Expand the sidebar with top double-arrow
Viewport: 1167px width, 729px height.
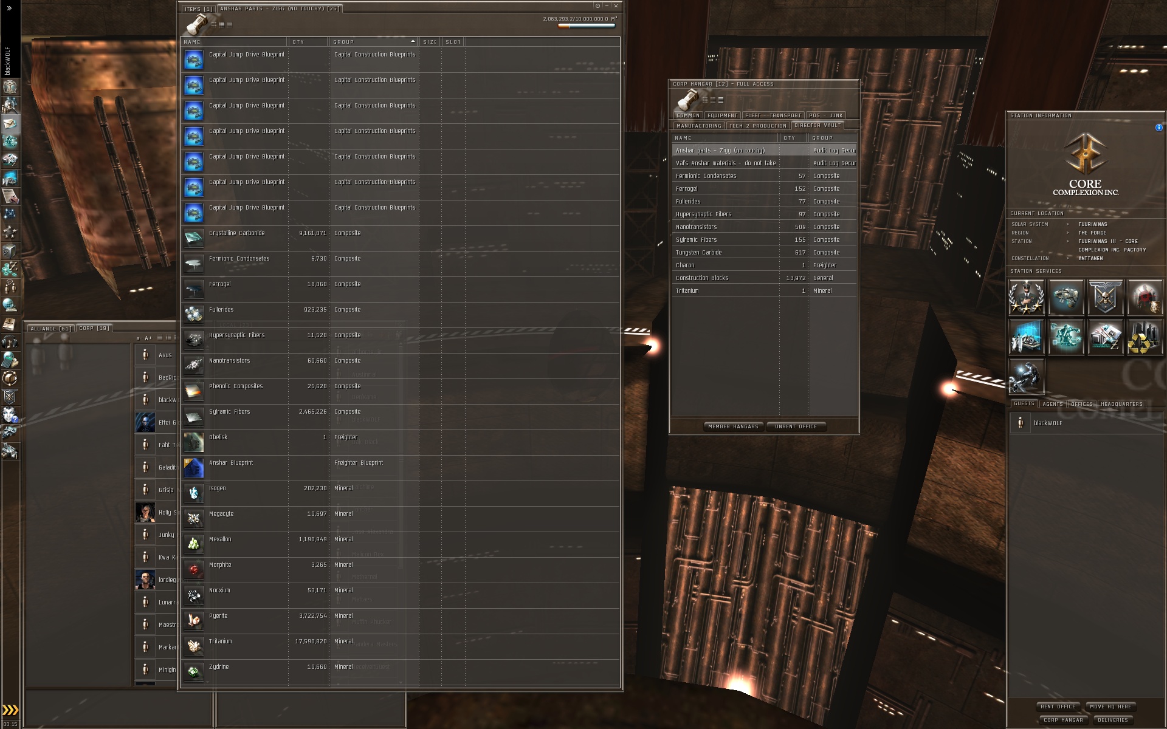[x=10, y=9]
